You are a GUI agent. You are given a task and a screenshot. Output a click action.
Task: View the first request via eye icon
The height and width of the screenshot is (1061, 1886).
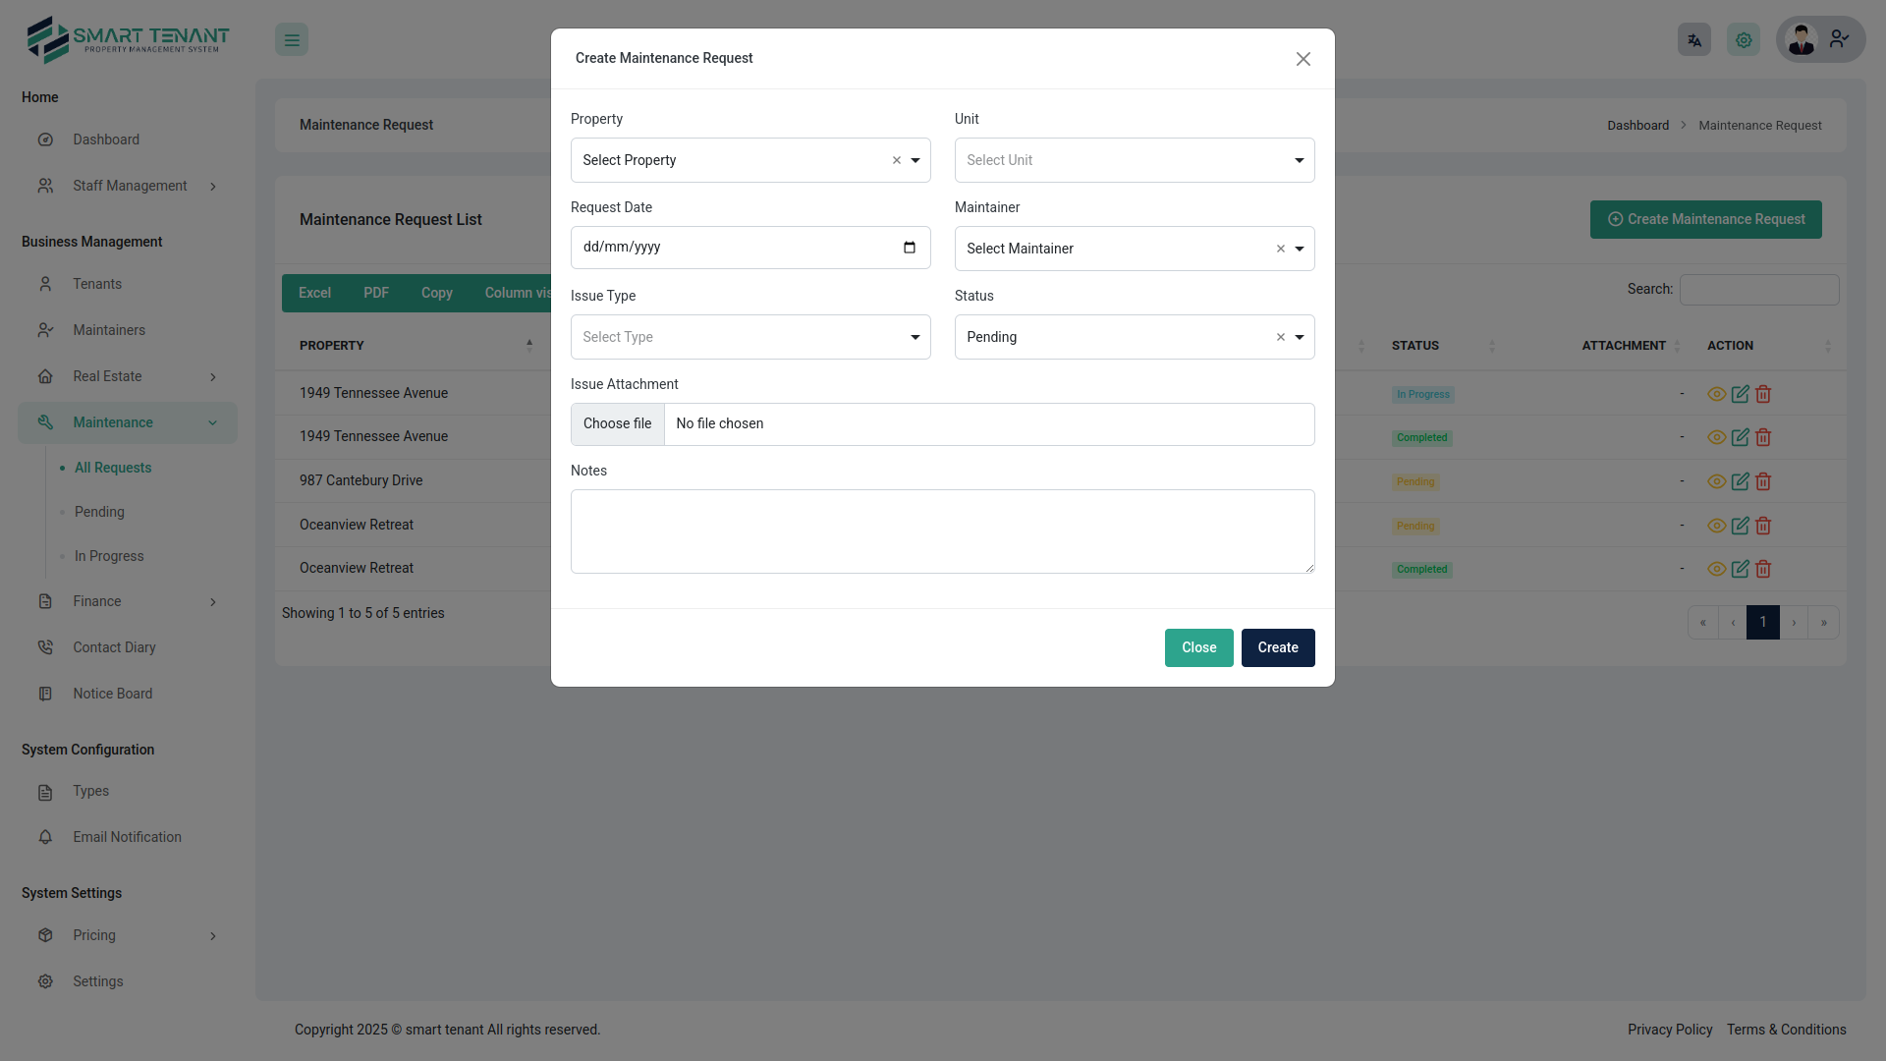coord(1717,394)
